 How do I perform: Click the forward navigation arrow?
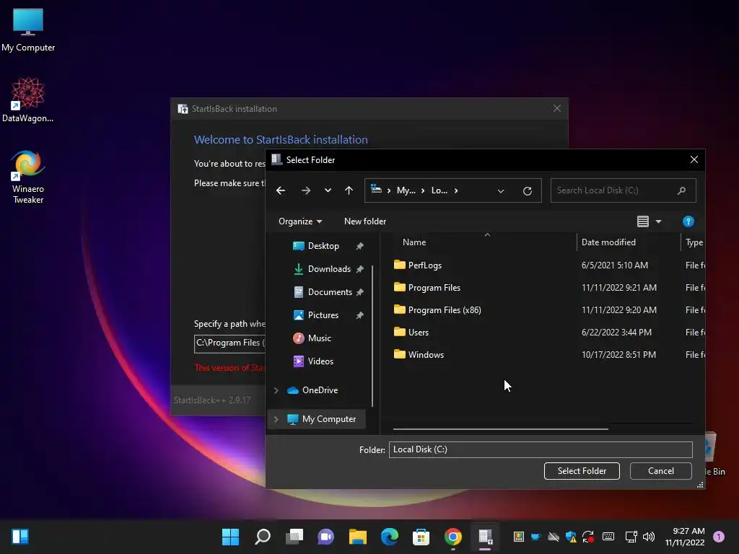[306, 190]
